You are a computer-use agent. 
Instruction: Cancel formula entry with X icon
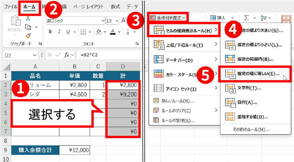(50, 55)
